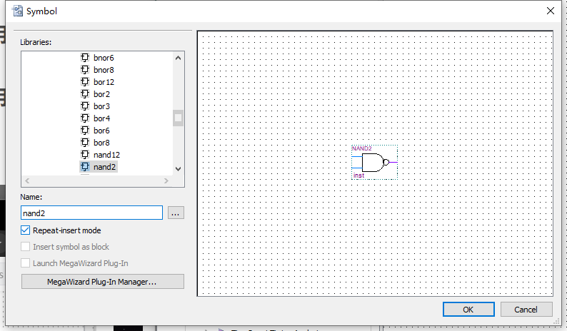Click the libraries vertical scrollbar thumb
Viewport: 567px width, 331px height.
click(x=178, y=118)
